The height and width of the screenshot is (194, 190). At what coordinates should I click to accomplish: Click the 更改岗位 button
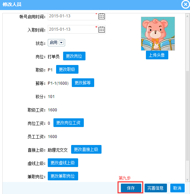pyautogui.click(x=74, y=56)
